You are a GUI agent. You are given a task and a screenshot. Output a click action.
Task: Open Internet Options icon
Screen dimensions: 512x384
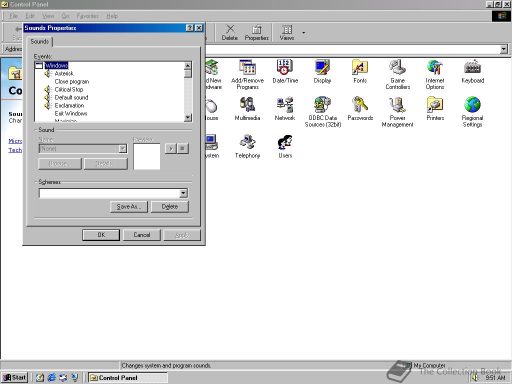pyautogui.click(x=434, y=70)
